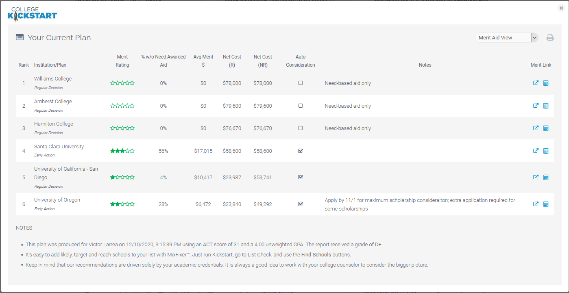
Task: Click the College Kickstart logo
Action: click(x=32, y=14)
